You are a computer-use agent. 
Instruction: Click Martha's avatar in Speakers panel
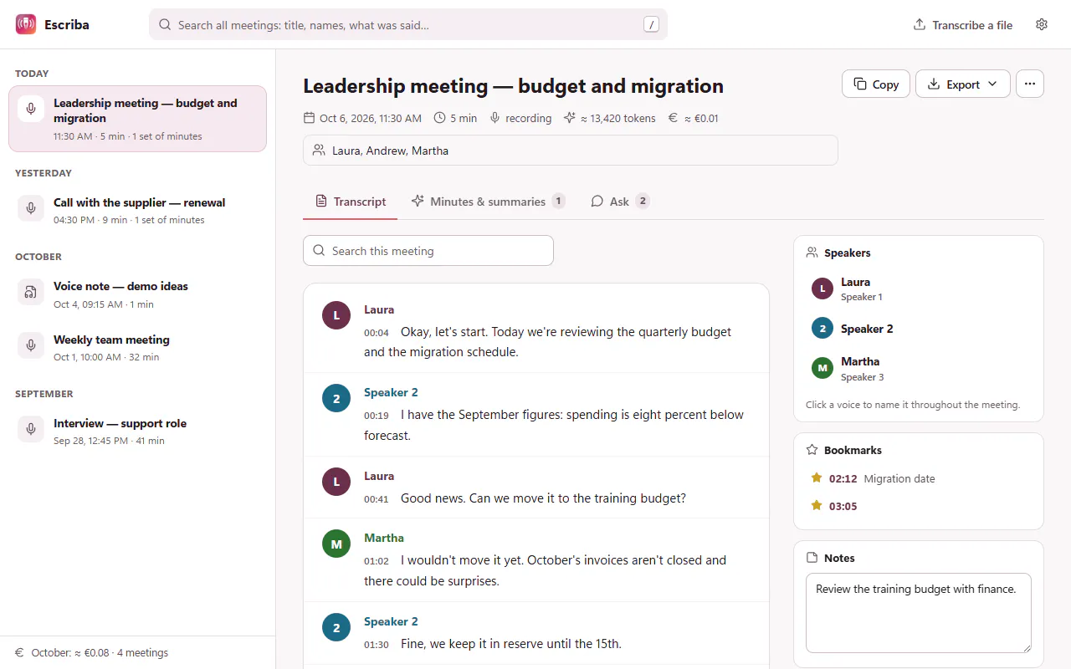tap(822, 369)
